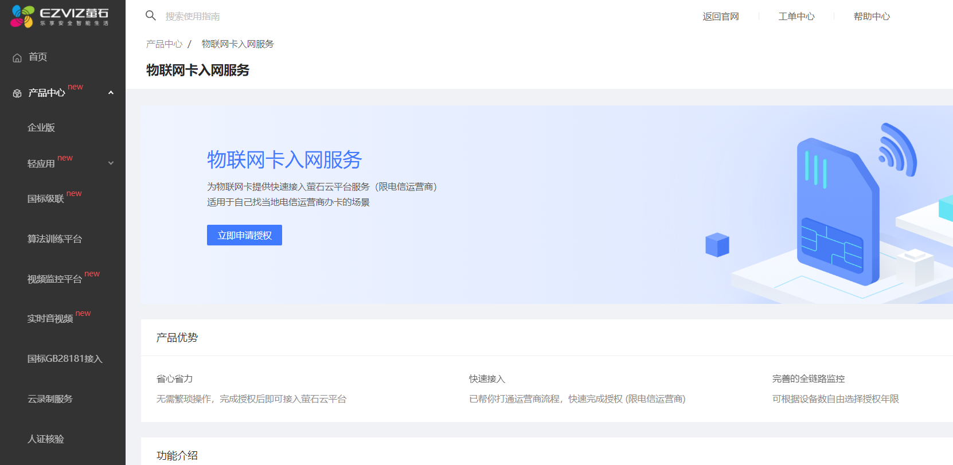
Task: Open the 轻应用 menu item
Action: [x=41, y=163]
